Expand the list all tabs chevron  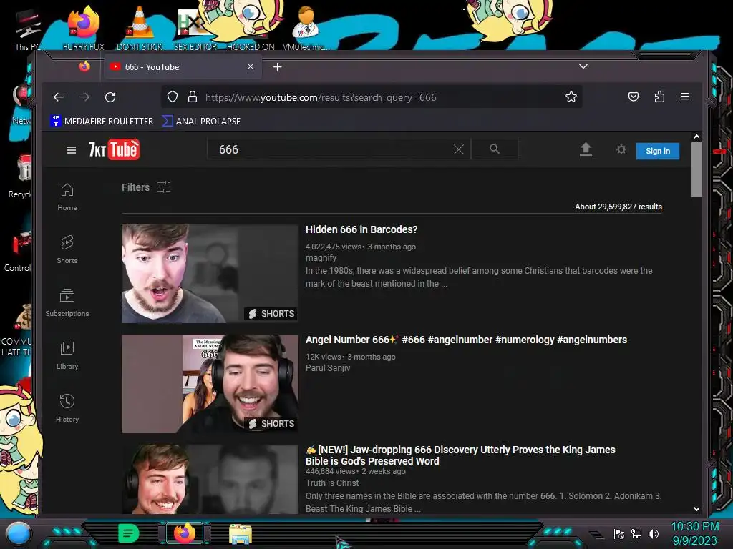coord(583,66)
